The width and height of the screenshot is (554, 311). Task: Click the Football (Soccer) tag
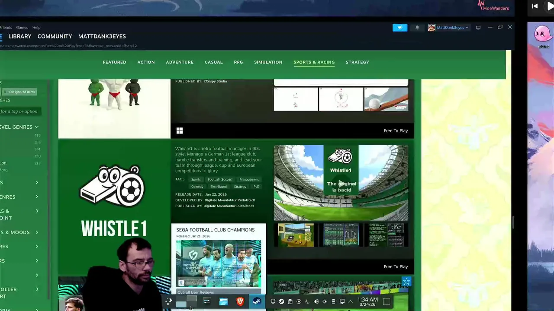(220, 179)
